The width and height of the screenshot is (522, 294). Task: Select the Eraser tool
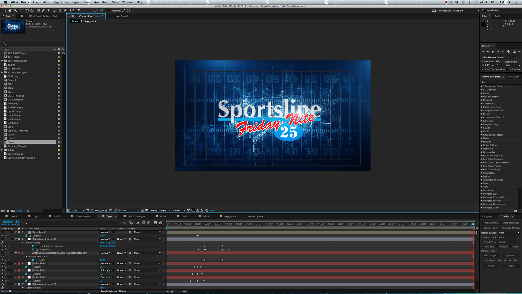(x=66, y=10)
